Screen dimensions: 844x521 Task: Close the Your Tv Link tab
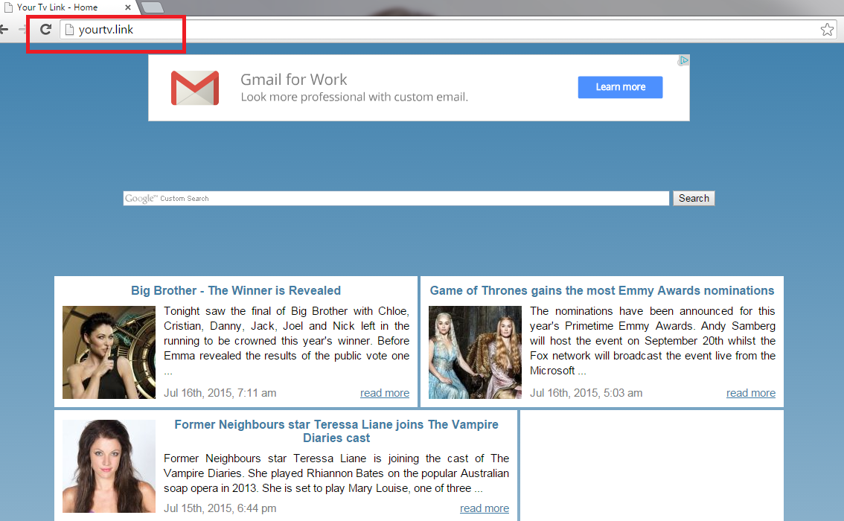coord(128,7)
